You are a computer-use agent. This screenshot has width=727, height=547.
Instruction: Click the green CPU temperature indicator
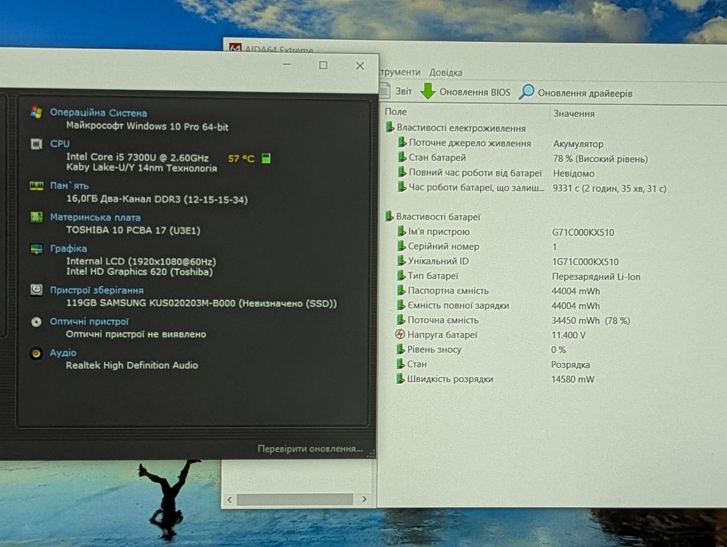(x=265, y=158)
